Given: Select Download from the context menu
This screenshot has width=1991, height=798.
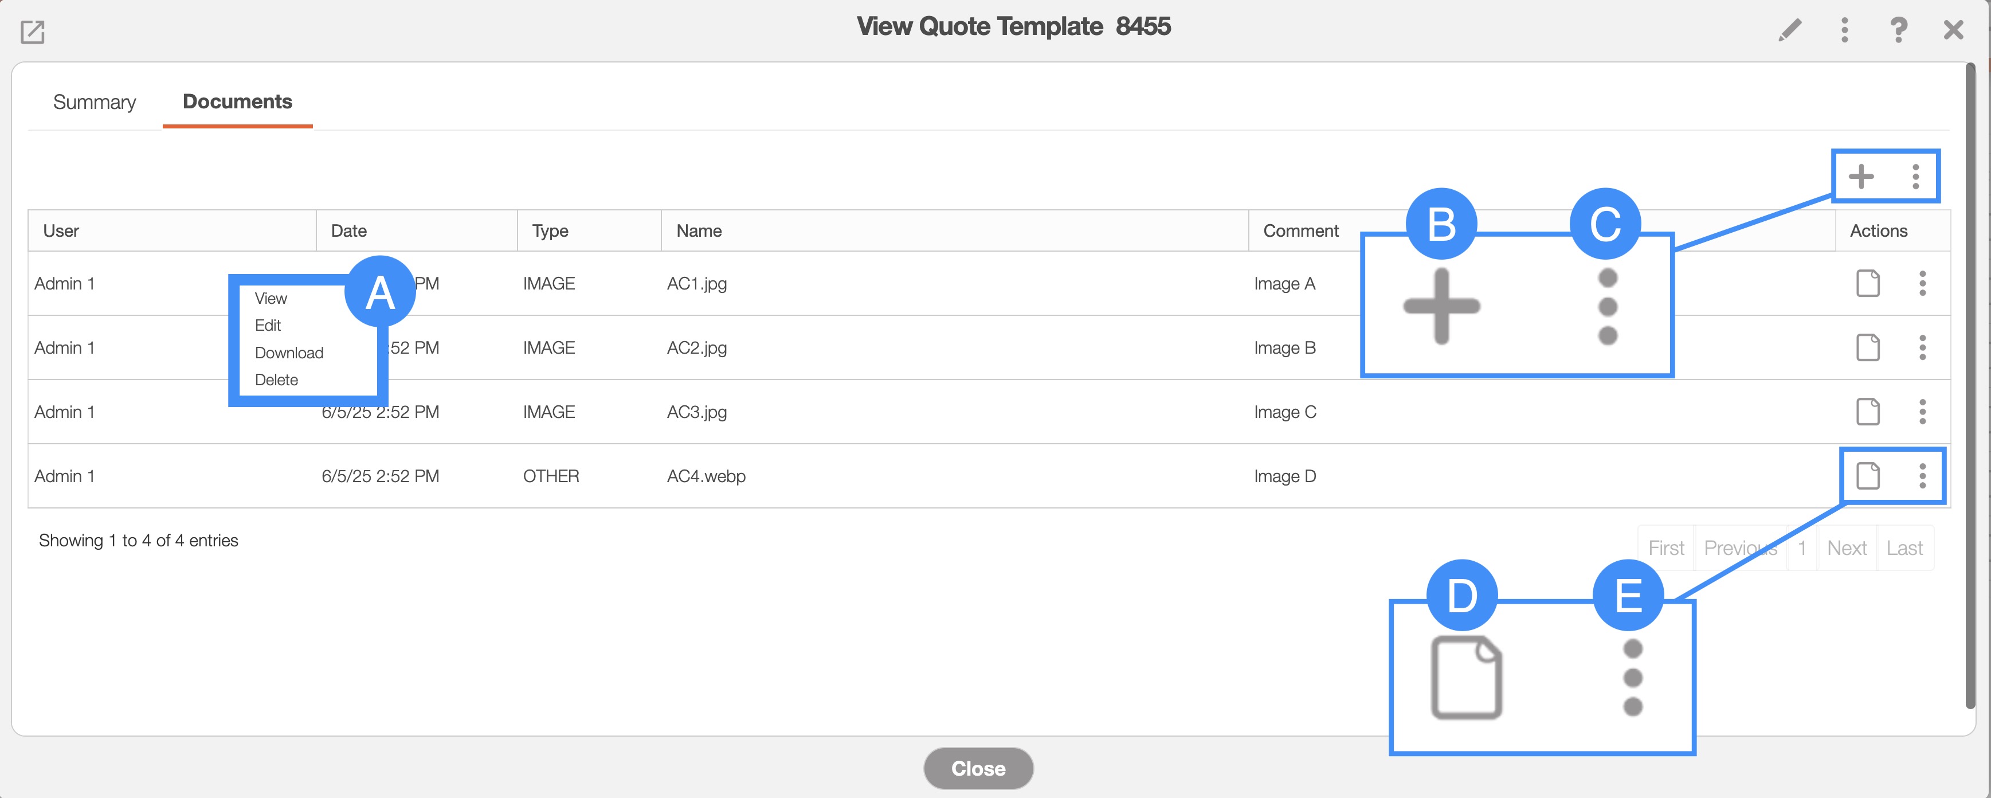Looking at the screenshot, I should (x=289, y=353).
